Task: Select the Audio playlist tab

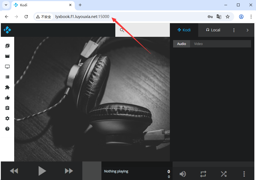Action: (x=182, y=44)
